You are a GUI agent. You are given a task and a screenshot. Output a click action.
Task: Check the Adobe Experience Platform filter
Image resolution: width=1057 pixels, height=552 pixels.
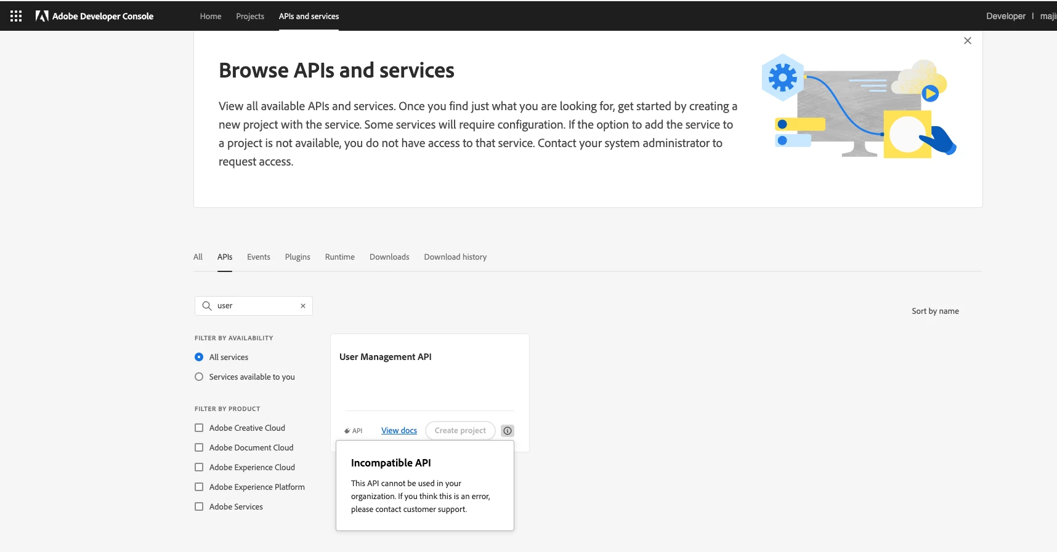[199, 487]
